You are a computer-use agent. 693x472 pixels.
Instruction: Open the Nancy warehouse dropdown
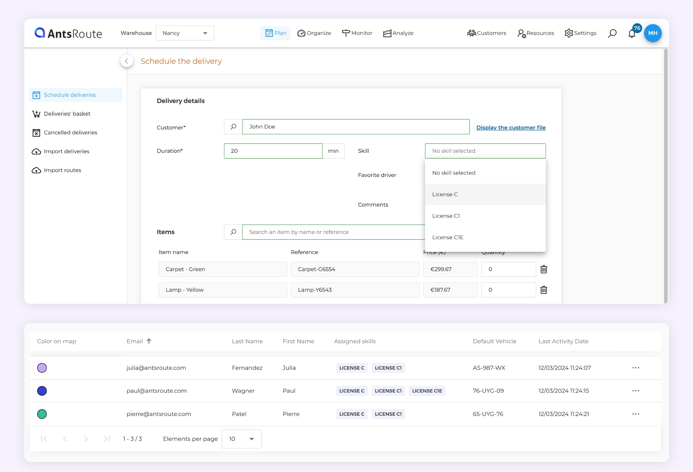(x=185, y=33)
